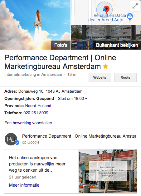Click address Donauweg 10, 1043 AJ Amsterdam
141x196 pixels.
coord(50,91)
